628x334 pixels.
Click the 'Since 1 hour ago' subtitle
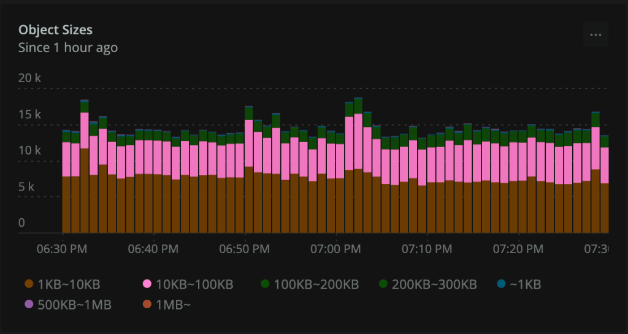[67, 47]
